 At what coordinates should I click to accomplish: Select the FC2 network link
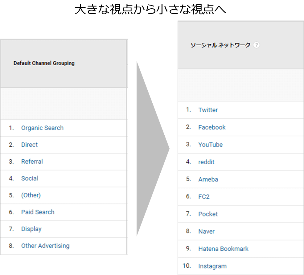point(204,197)
